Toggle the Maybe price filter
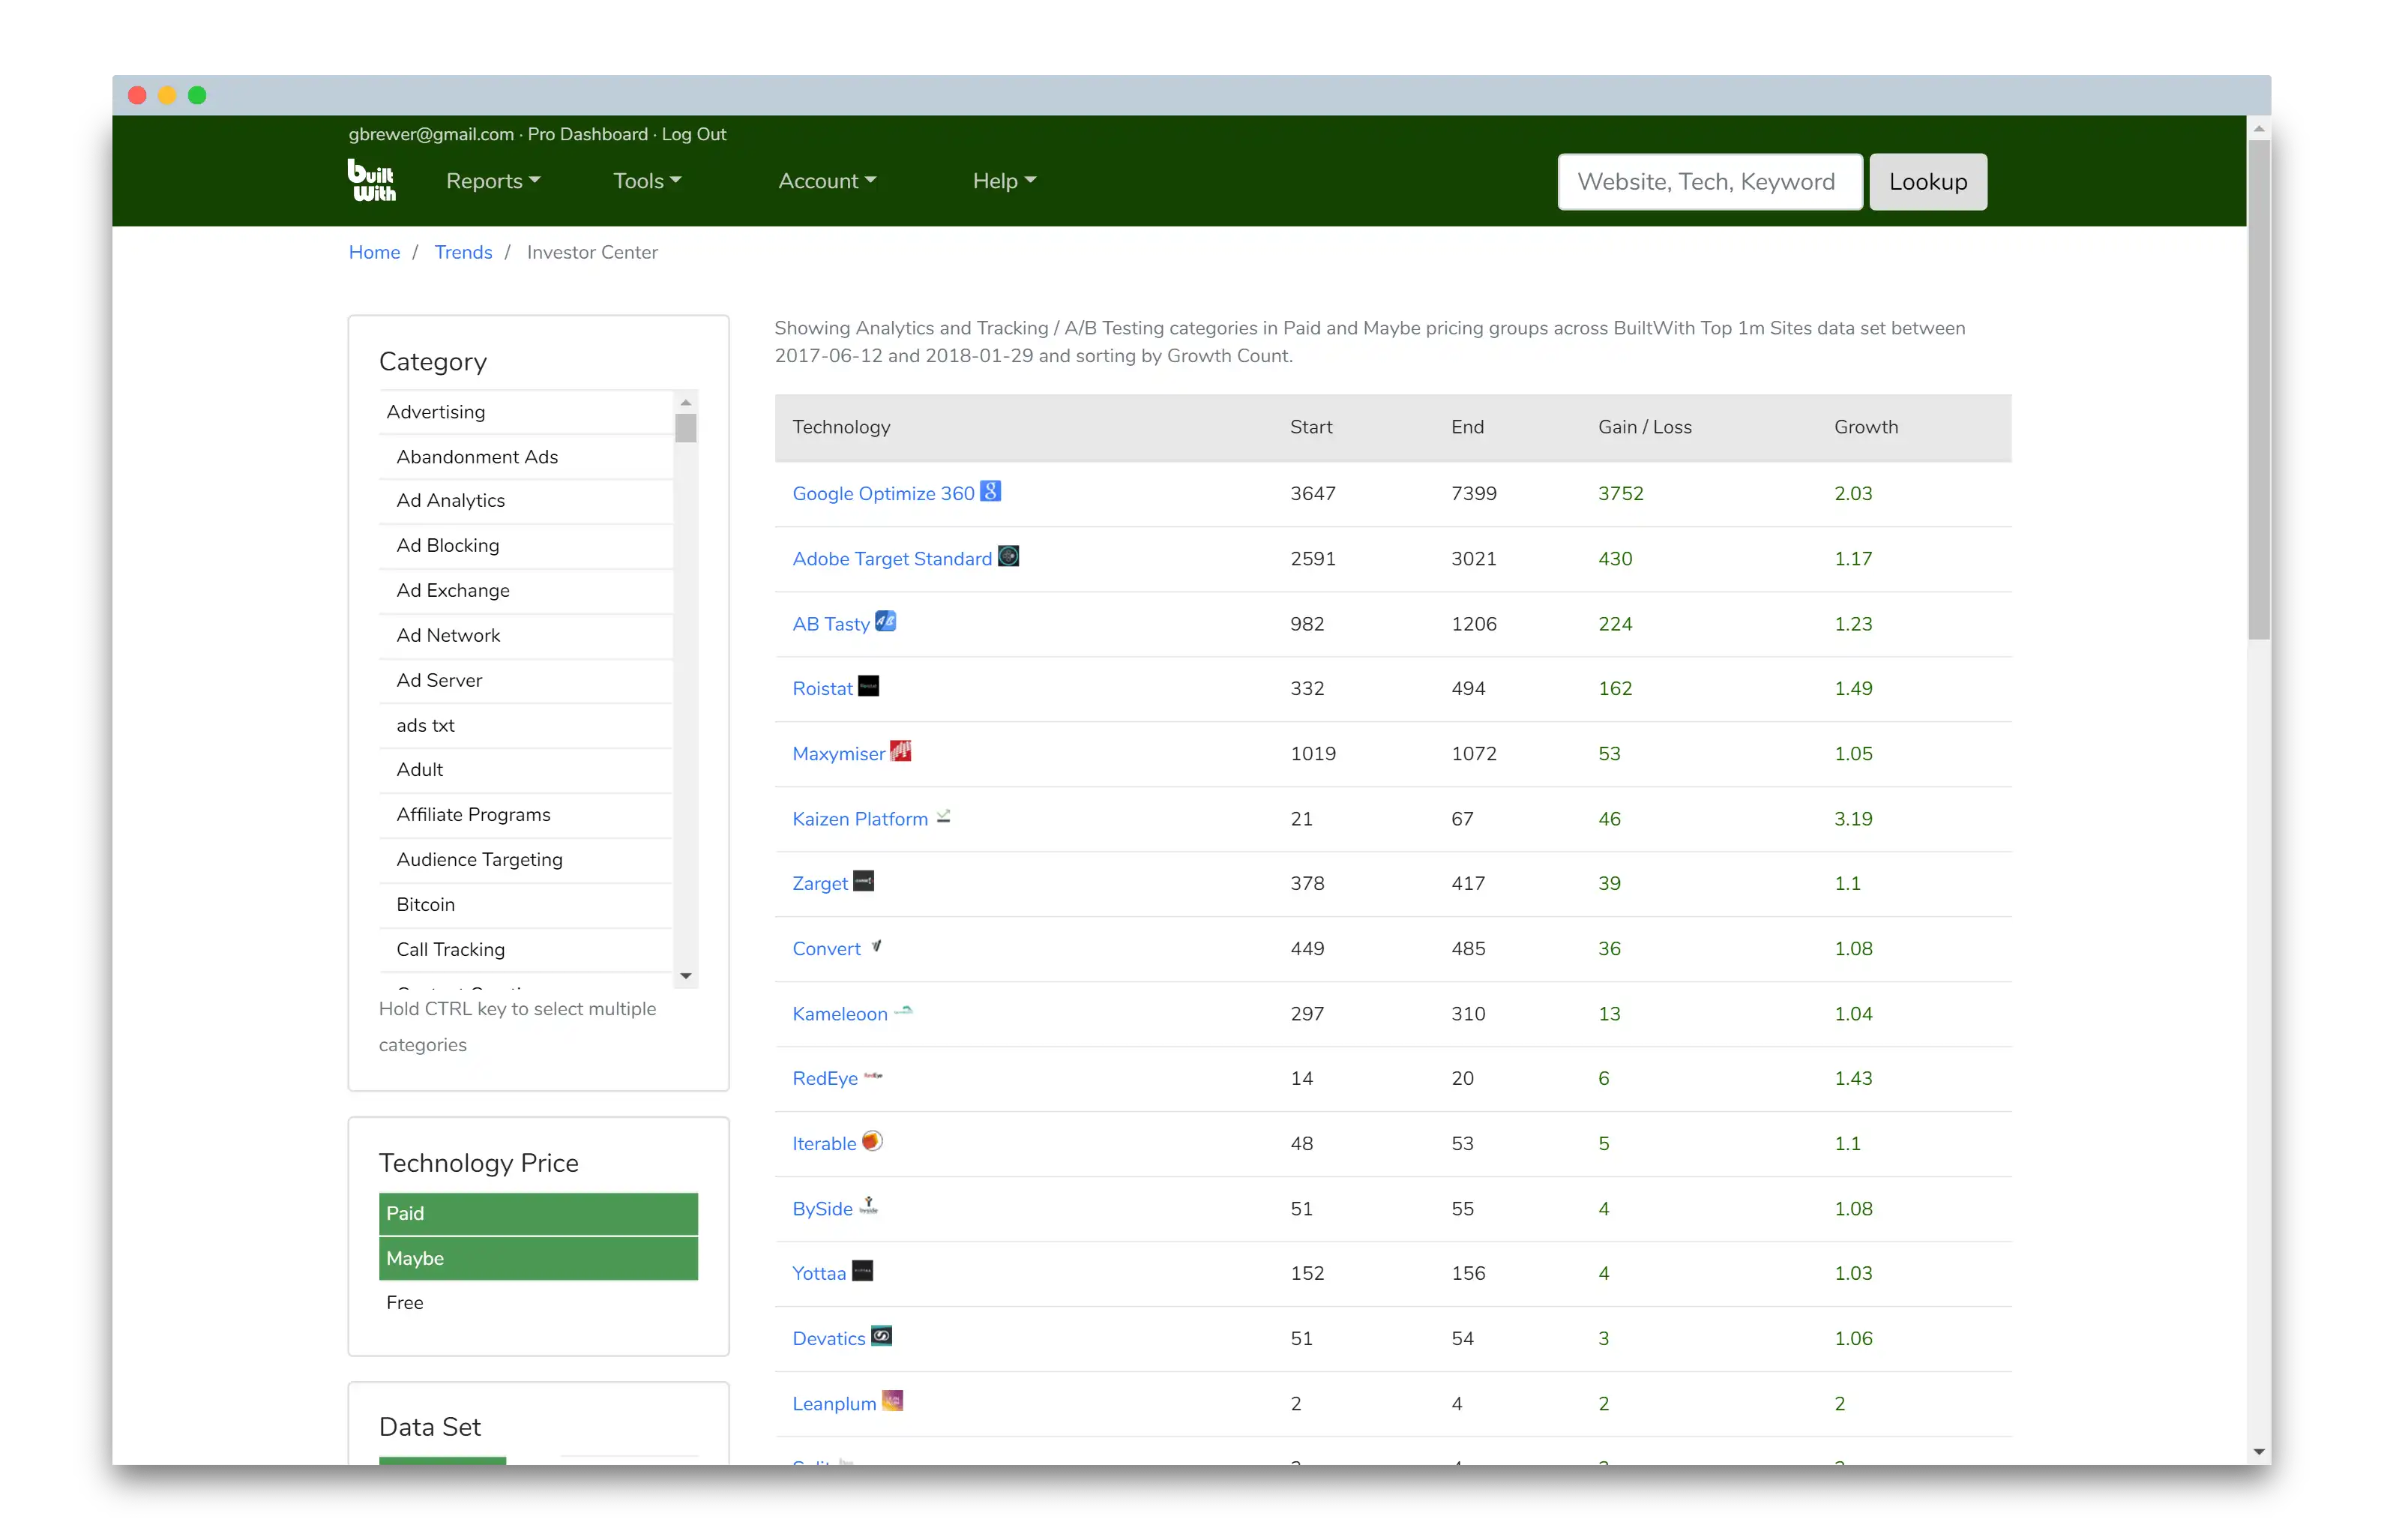 (x=538, y=1259)
